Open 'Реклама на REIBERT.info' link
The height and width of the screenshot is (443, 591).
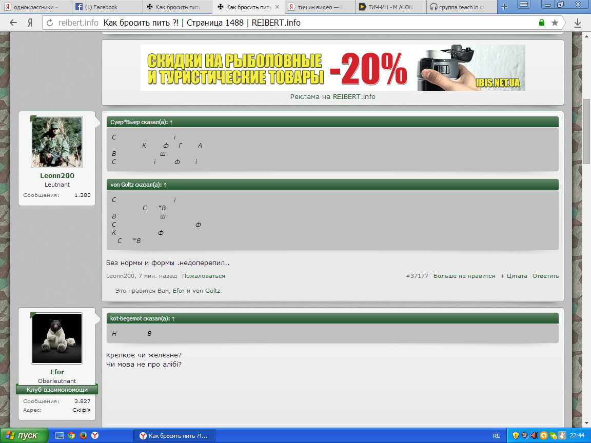(x=333, y=97)
